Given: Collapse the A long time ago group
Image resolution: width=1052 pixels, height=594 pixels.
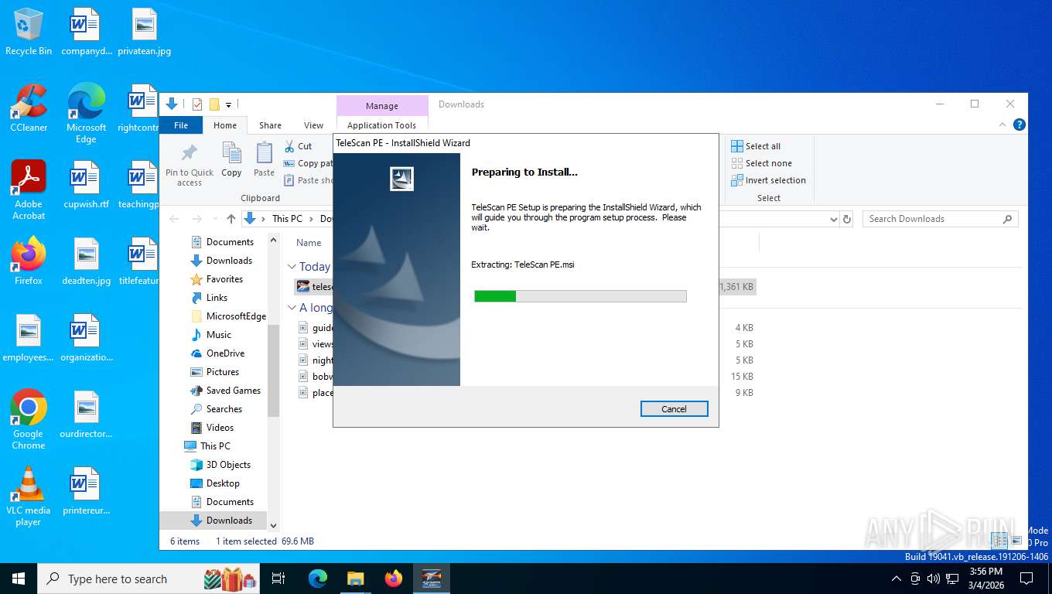Looking at the screenshot, I should pos(292,308).
